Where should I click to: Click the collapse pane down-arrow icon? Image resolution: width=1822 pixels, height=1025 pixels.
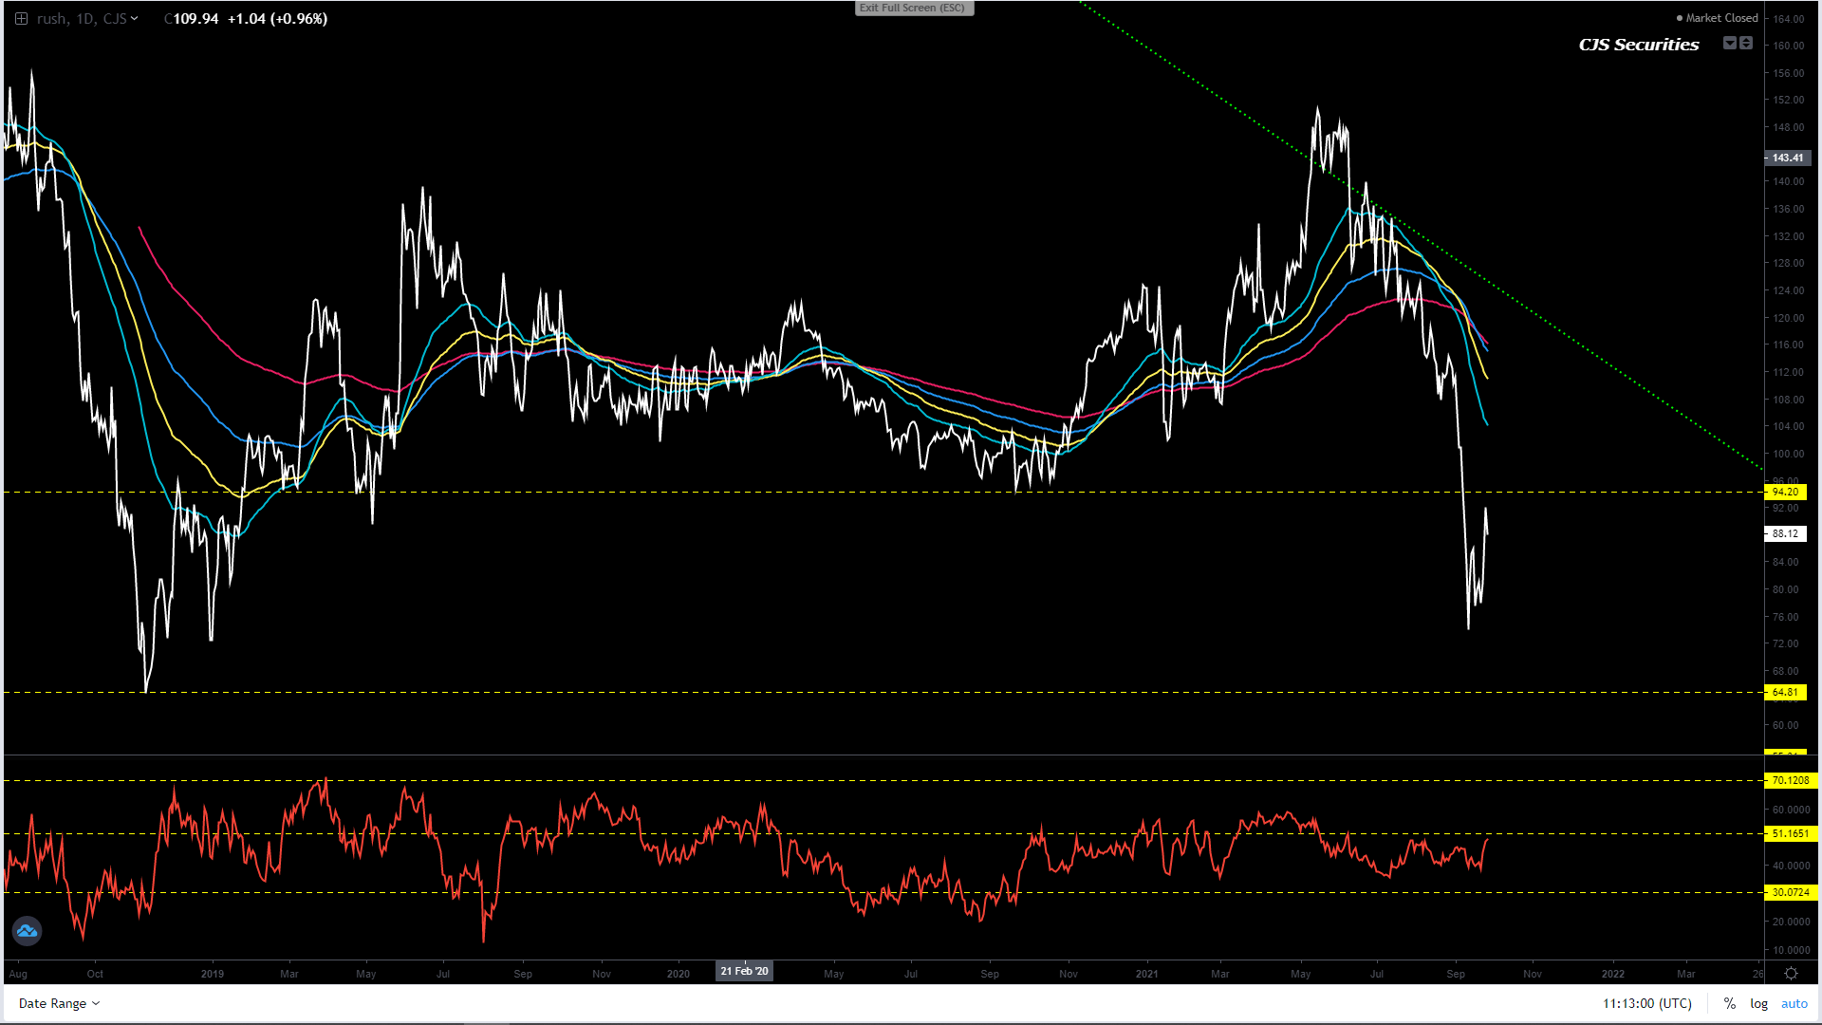tap(1730, 43)
